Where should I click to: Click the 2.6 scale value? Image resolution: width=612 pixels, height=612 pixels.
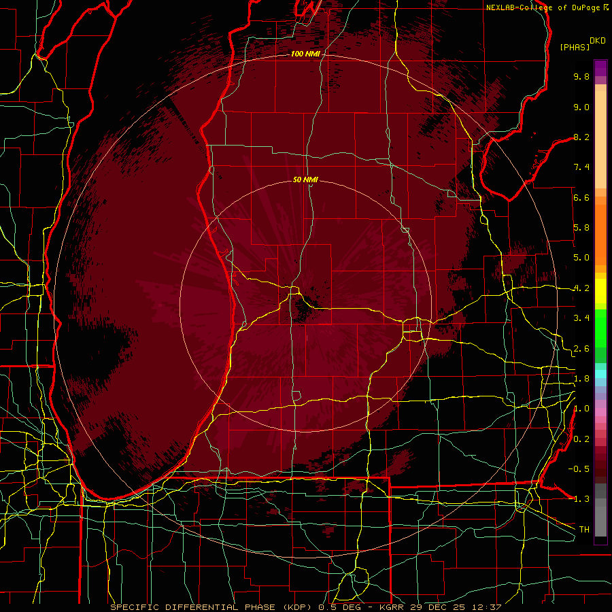pyautogui.click(x=581, y=349)
